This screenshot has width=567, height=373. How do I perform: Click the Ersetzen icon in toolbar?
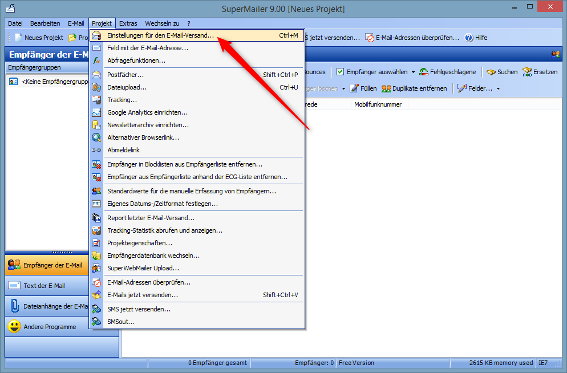coord(526,72)
